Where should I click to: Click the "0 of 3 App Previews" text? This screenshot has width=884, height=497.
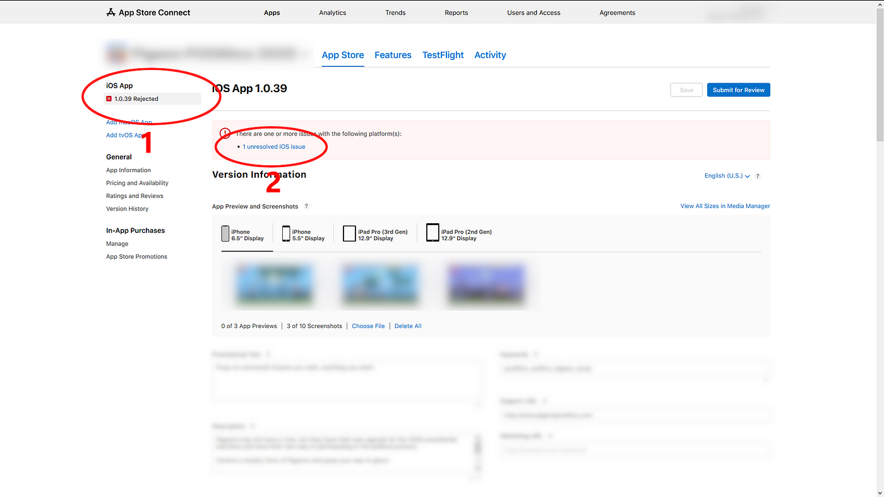[x=249, y=326]
